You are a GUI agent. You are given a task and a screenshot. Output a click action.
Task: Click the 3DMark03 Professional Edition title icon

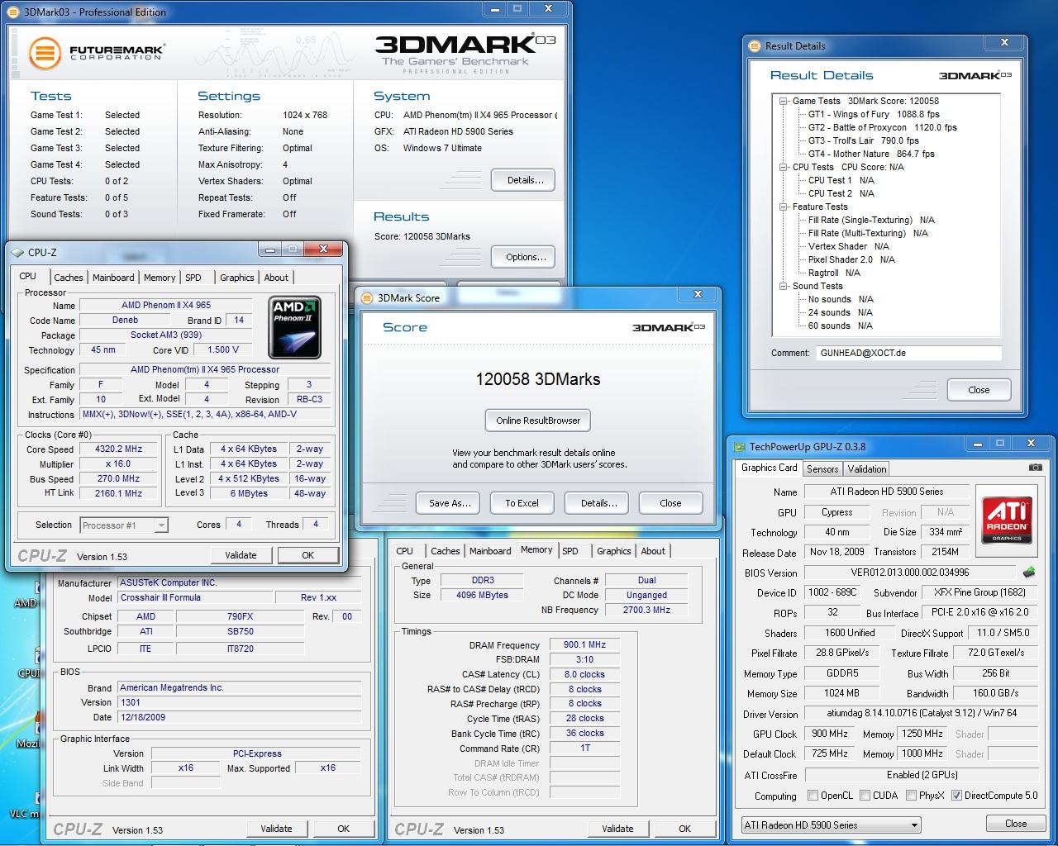pyautogui.click(x=14, y=12)
